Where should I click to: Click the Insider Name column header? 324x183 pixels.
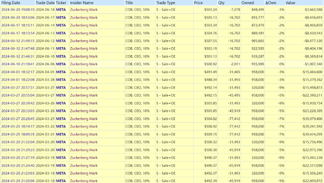(x=81, y=3)
